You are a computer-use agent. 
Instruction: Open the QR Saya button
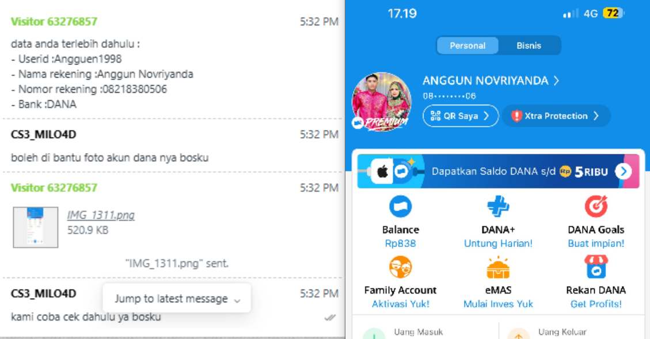[461, 116]
